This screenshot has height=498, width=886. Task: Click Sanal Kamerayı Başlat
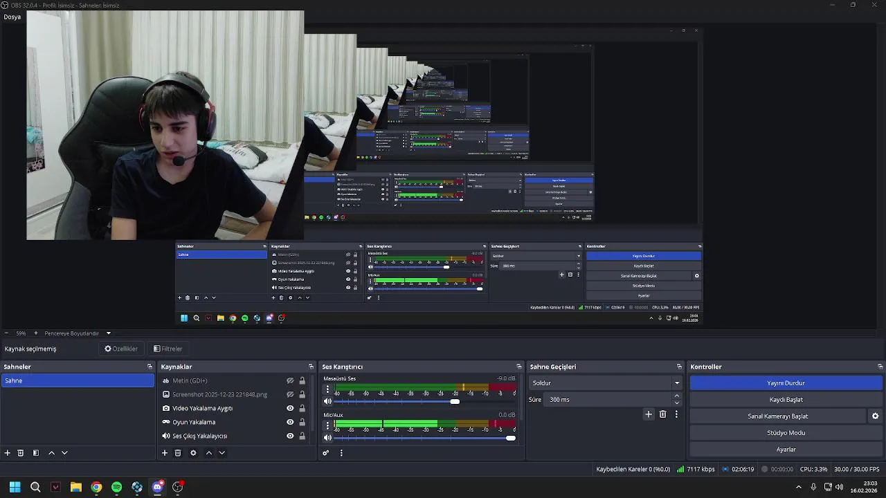(777, 416)
